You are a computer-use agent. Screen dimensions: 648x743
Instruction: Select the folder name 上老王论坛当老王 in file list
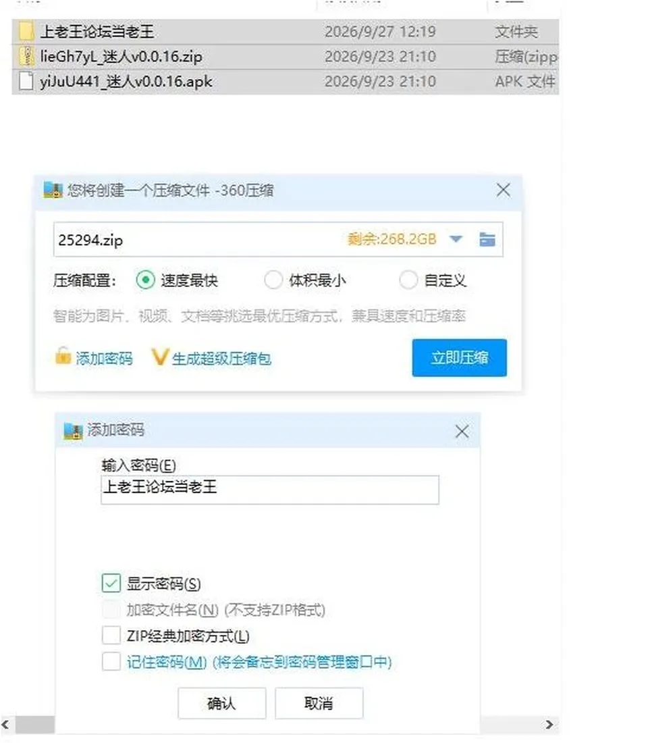(97, 32)
